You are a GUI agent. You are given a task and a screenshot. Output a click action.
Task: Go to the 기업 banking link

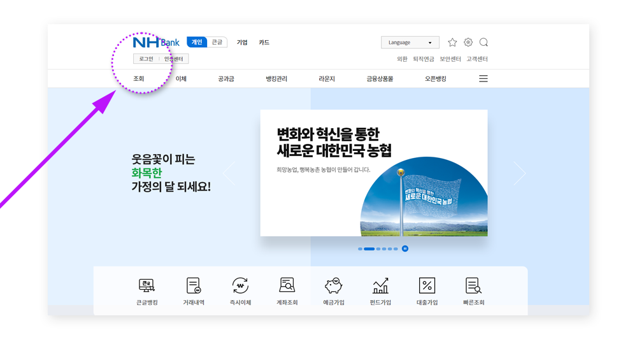pyautogui.click(x=242, y=42)
